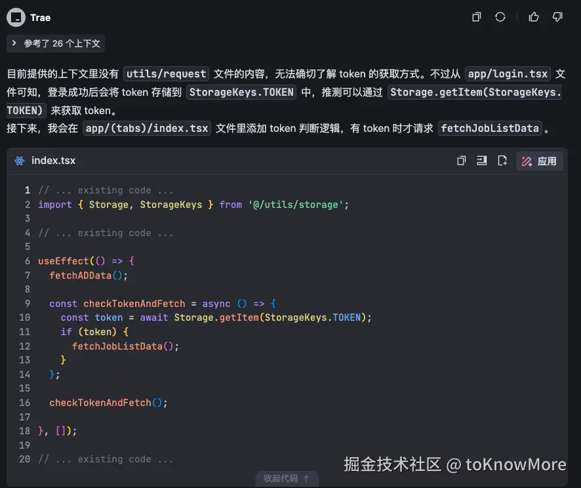Copy the entire chat response
Viewport: 581px width, 488px height.
(x=476, y=17)
